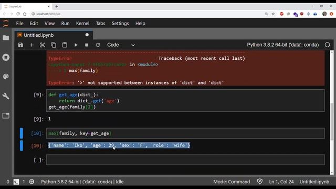Open the Tabs menu
The width and height of the screenshot is (336, 189).
click(x=100, y=23)
